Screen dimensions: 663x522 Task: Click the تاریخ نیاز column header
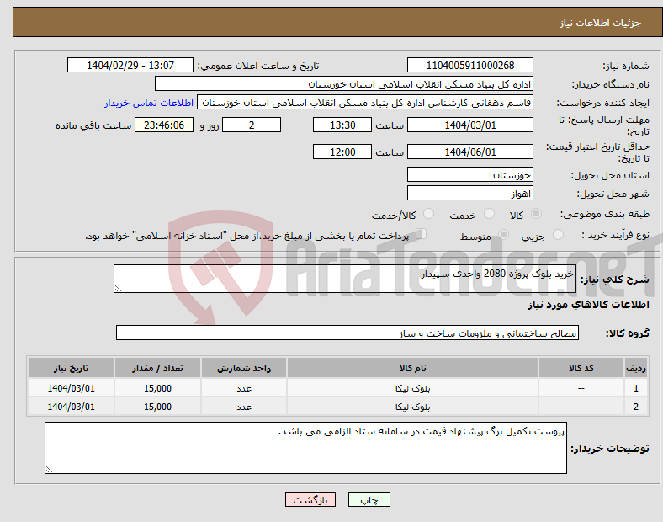click(x=71, y=368)
